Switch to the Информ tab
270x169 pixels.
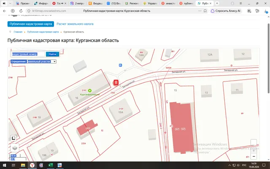pyautogui.click(x=41, y=3)
